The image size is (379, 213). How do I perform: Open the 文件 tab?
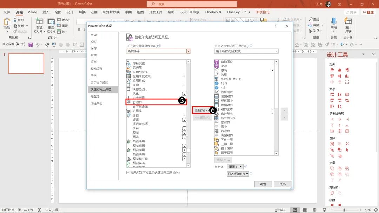tap(7, 12)
